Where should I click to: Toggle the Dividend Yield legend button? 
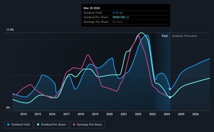point(19,125)
